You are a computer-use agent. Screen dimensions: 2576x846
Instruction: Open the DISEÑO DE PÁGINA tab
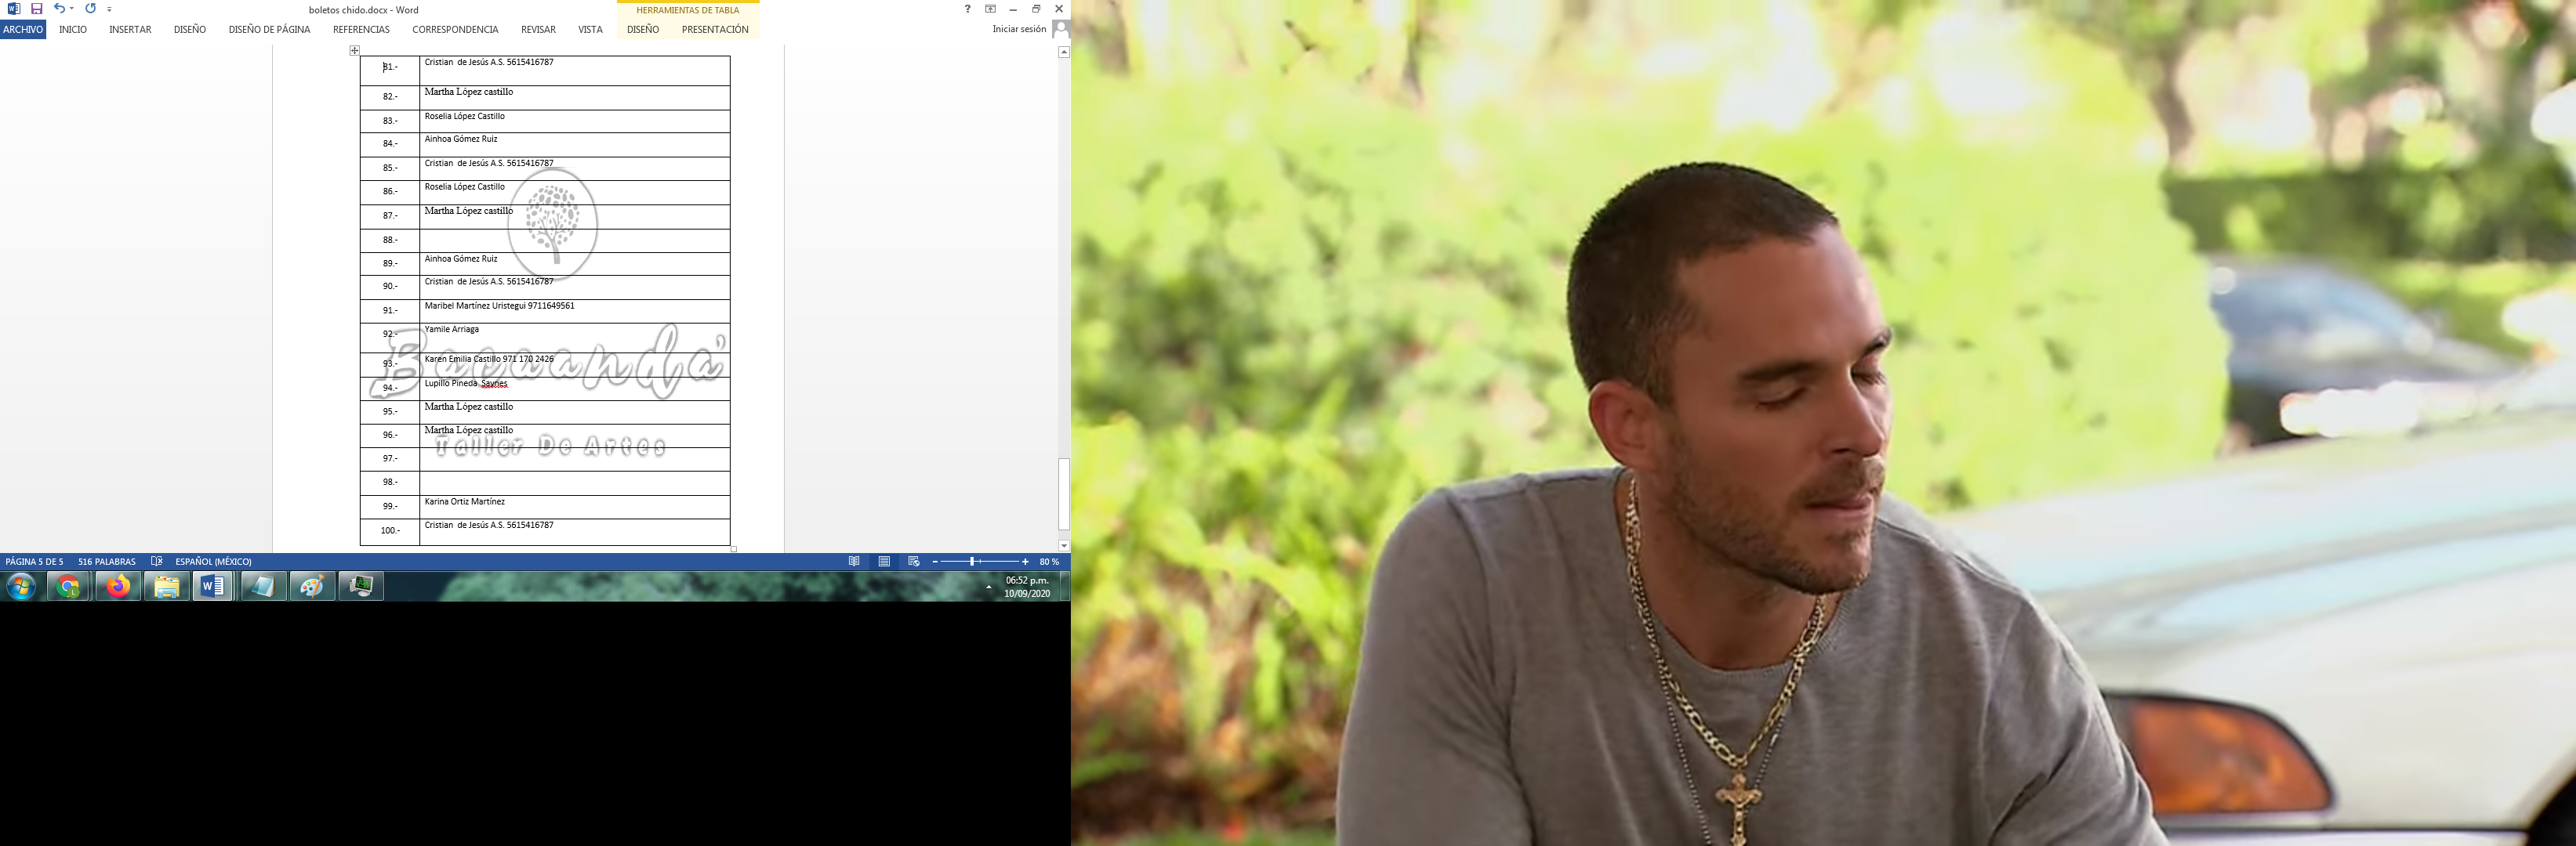269,30
